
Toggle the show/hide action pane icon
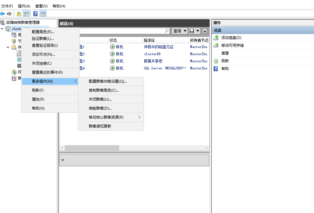(43, 14)
